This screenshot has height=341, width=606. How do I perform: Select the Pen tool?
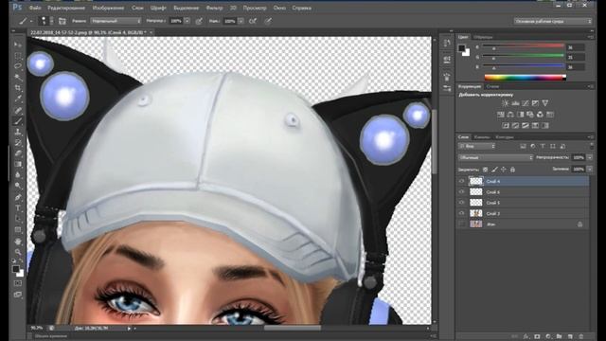(18, 197)
